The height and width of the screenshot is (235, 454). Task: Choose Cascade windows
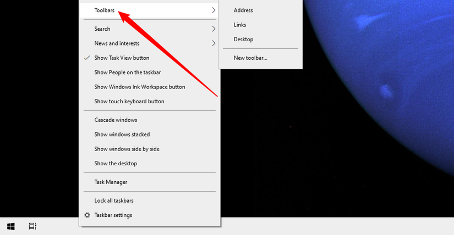[x=149, y=120]
